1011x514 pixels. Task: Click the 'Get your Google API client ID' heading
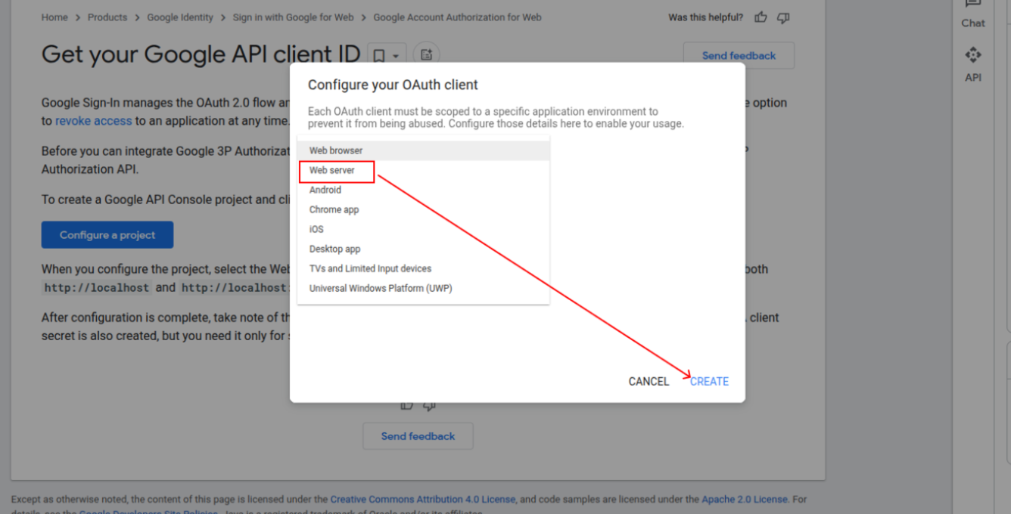201,54
